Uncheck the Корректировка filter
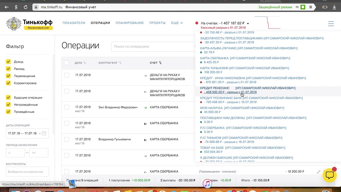Screen dimensions: 341x192 tap(8, 83)
